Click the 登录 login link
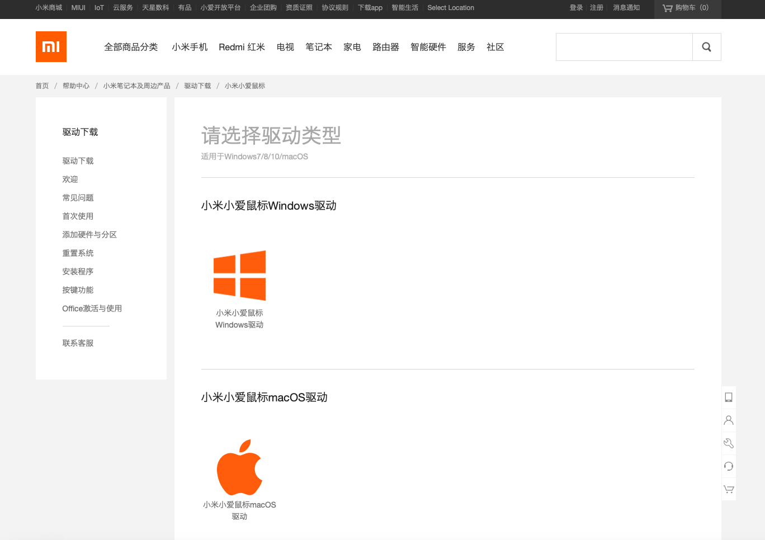 coord(576,8)
